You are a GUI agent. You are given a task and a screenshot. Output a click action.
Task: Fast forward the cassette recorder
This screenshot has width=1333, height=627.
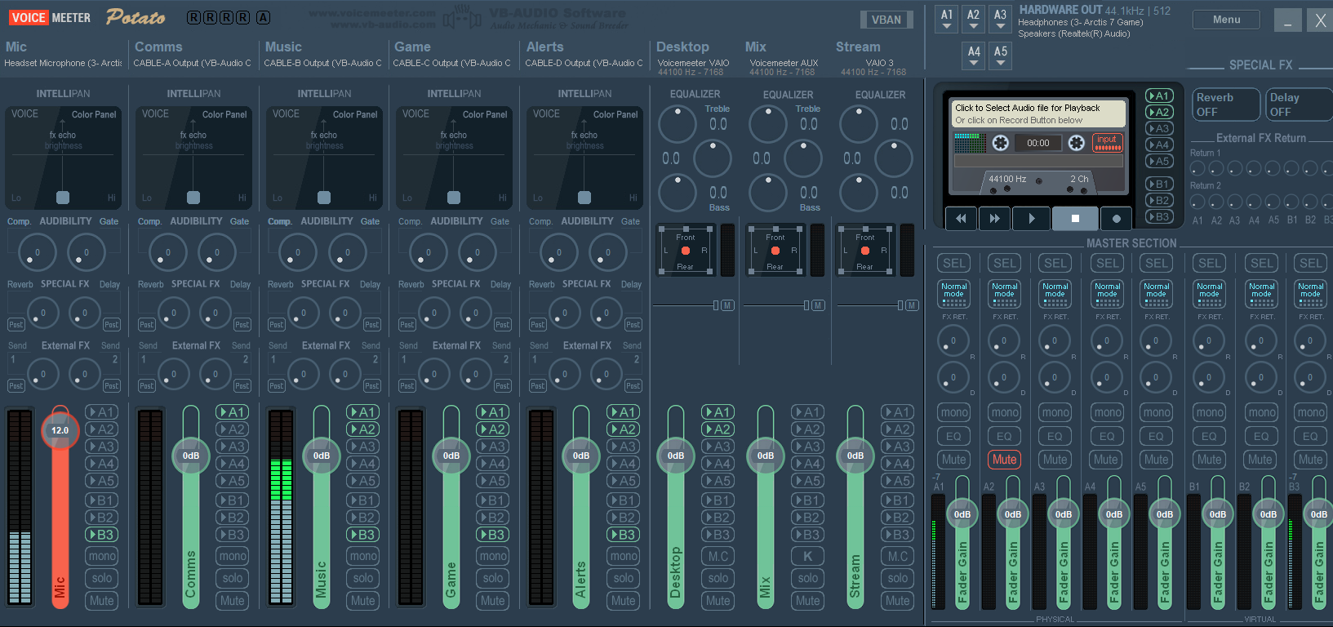tap(994, 218)
